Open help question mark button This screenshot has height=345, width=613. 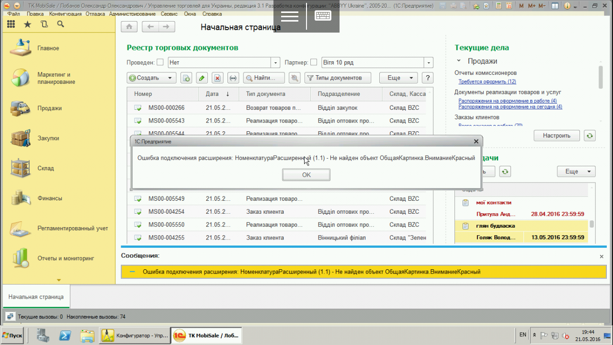click(x=428, y=78)
